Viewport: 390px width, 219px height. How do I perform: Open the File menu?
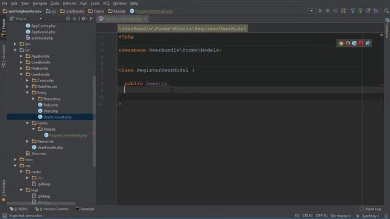[4, 4]
